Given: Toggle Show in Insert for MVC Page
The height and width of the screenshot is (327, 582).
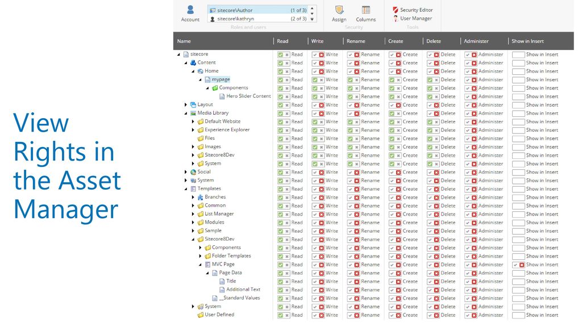Looking at the screenshot, I should (x=518, y=265).
